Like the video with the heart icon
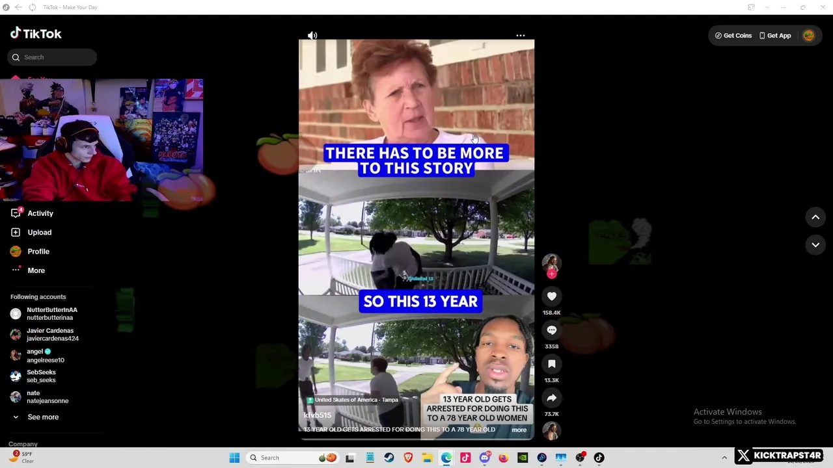 pos(551,296)
